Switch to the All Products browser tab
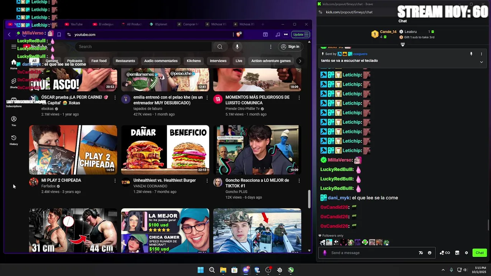 (132, 24)
